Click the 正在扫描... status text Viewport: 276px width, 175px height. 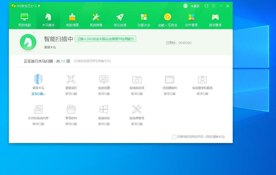(38, 94)
